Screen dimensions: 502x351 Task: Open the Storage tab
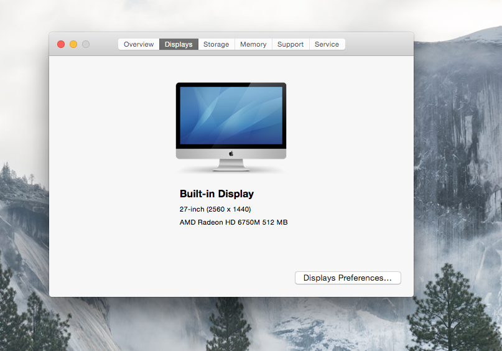coord(216,44)
